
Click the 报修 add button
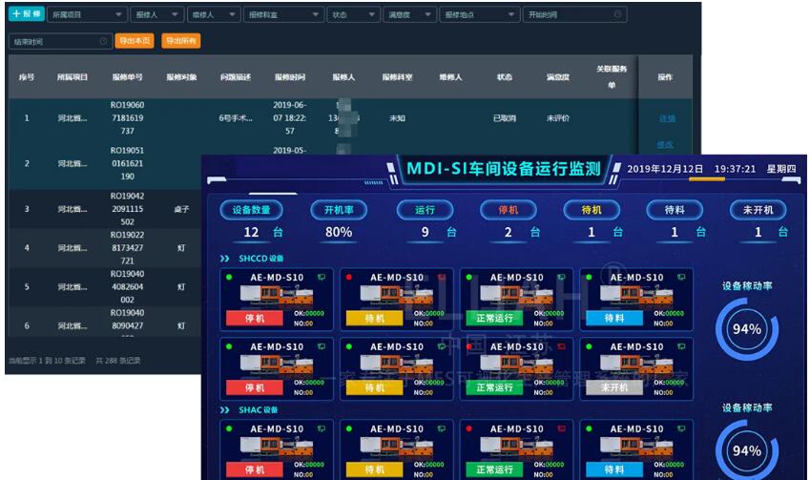[25, 15]
